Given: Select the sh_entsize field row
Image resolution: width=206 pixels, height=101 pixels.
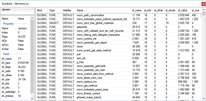Looking at the screenshot, I should click(15, 96).
